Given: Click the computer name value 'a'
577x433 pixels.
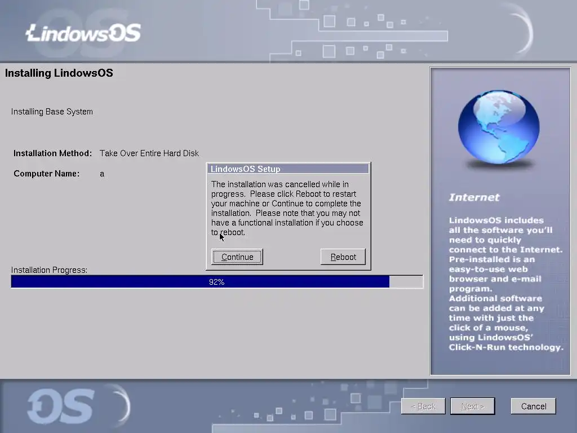Looking at the screenshot, I should click(x=102, y=174).
